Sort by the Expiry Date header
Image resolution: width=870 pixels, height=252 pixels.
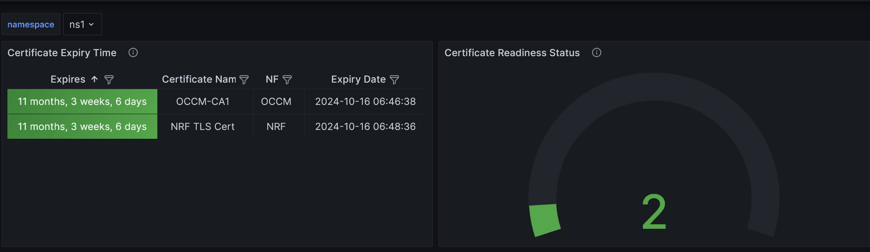358,79
